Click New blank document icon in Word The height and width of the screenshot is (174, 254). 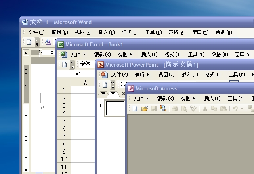[x=29, y=42]
